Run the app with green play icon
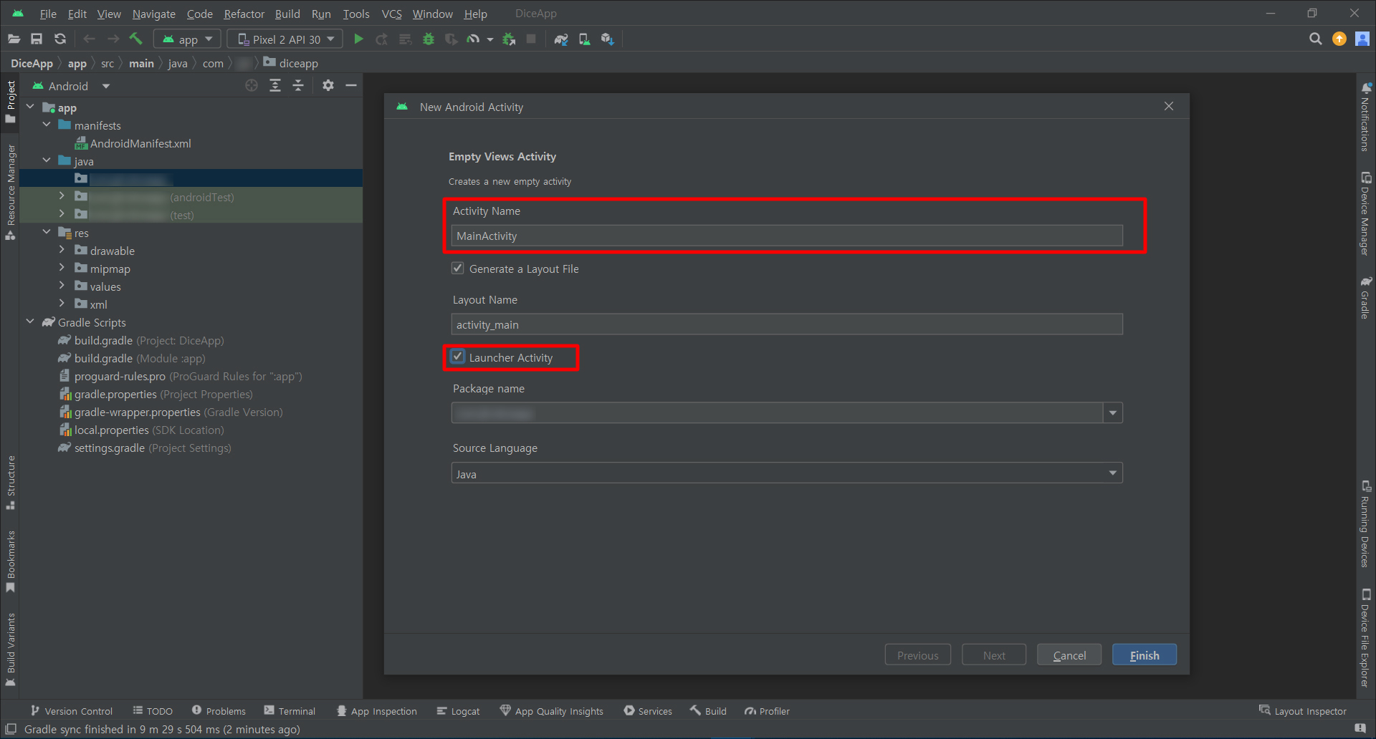 [x=359, y=39]
